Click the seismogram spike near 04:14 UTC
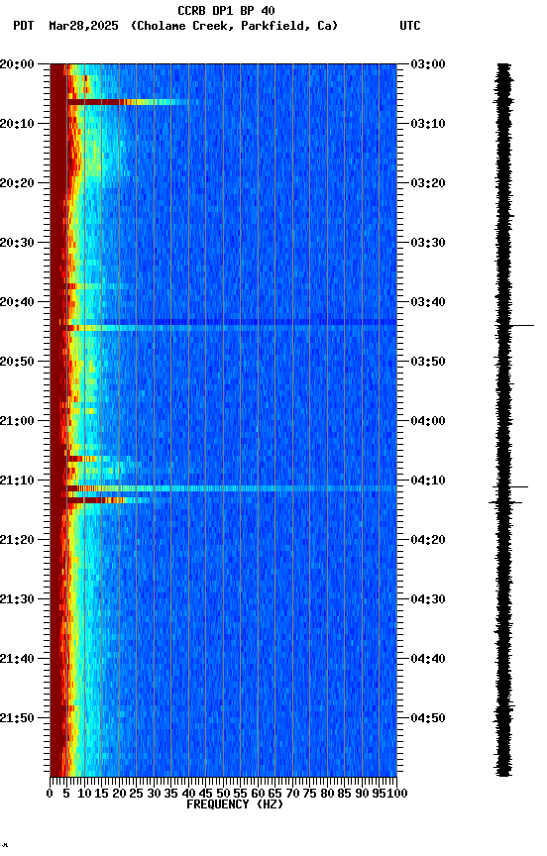547x856 pixels. 505,502
